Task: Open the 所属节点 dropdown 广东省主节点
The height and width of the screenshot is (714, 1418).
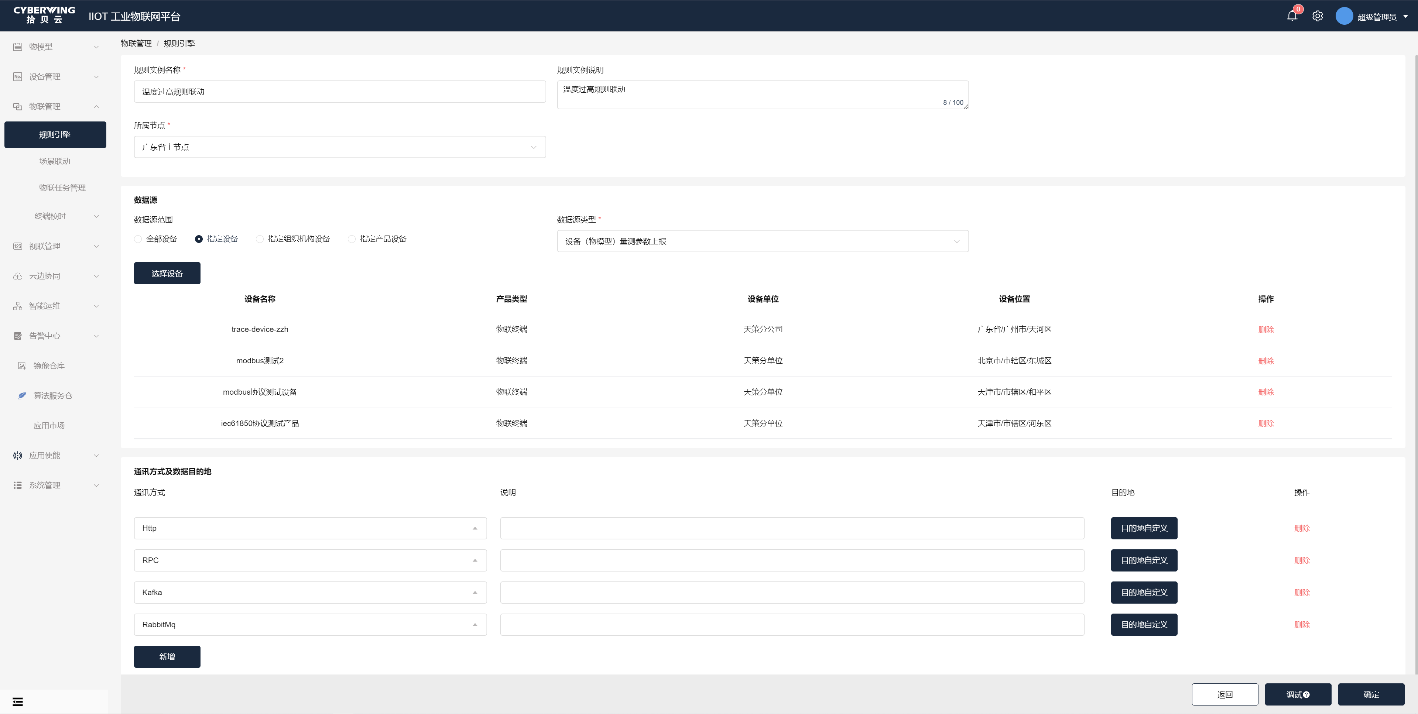Action: coord(340,147)
